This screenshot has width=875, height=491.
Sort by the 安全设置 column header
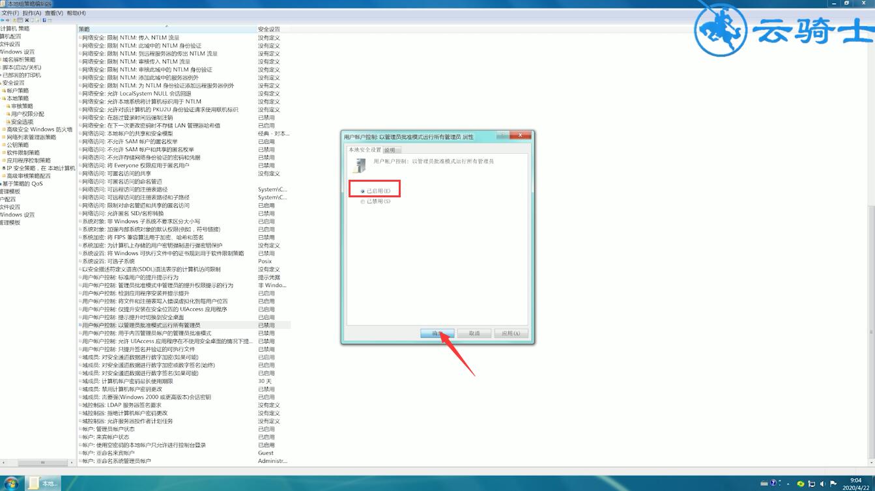click(x=273, y=29)
